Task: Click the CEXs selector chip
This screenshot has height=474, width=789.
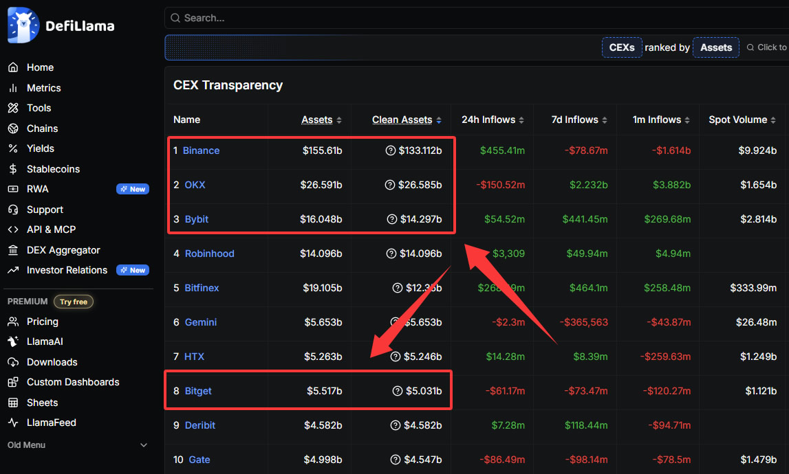Action: click(x=622, y=47)
